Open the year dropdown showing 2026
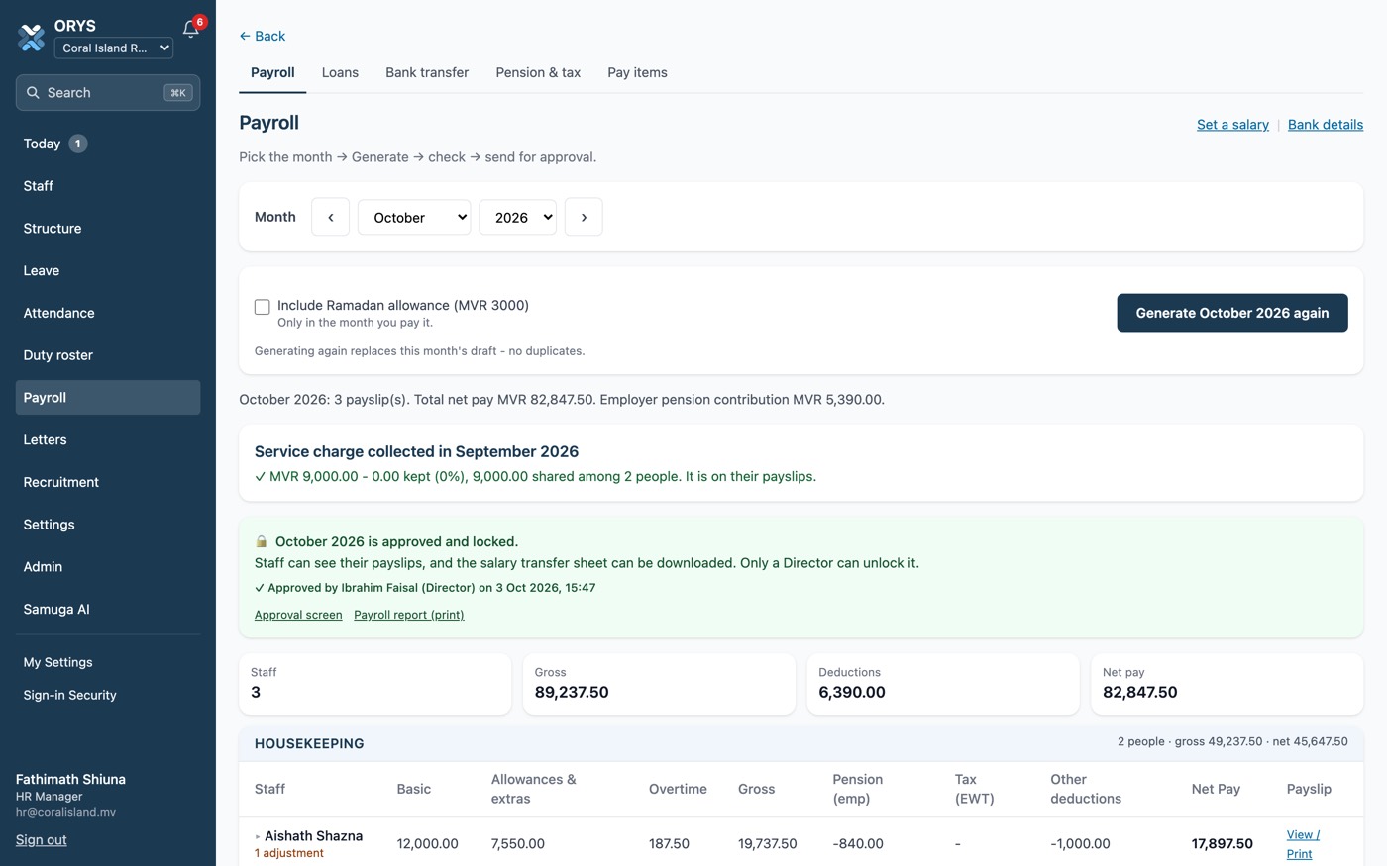 [x=517, y=217]
